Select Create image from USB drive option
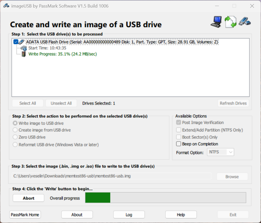Screen dimensions: 261x223 [15, 130]
